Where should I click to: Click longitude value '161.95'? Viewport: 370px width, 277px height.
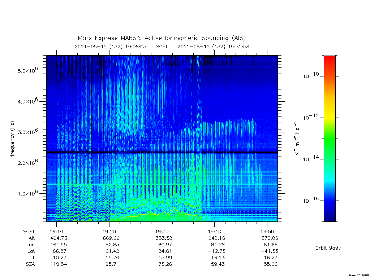coord(59,245)
